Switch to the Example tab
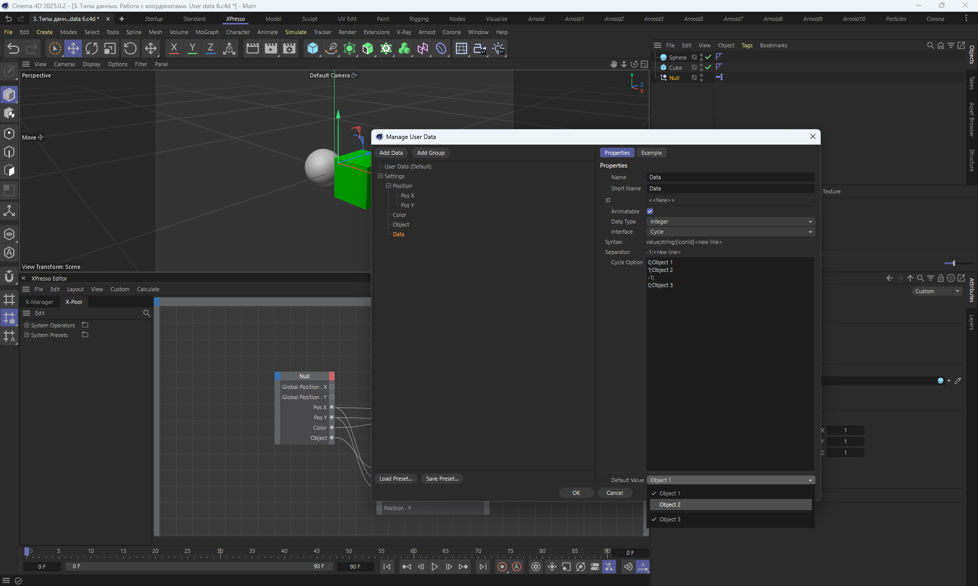Image resolution: width=978 pixels, height=586 pixels. pos(651,153)
